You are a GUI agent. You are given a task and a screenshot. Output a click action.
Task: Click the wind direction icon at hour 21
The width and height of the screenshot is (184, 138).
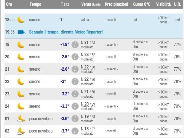pyautogui.click(x=75, y=69)
